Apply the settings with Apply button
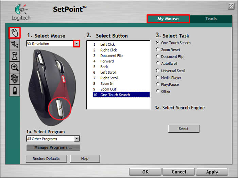This screenshot has height=178, width=238. pos(212,172)
